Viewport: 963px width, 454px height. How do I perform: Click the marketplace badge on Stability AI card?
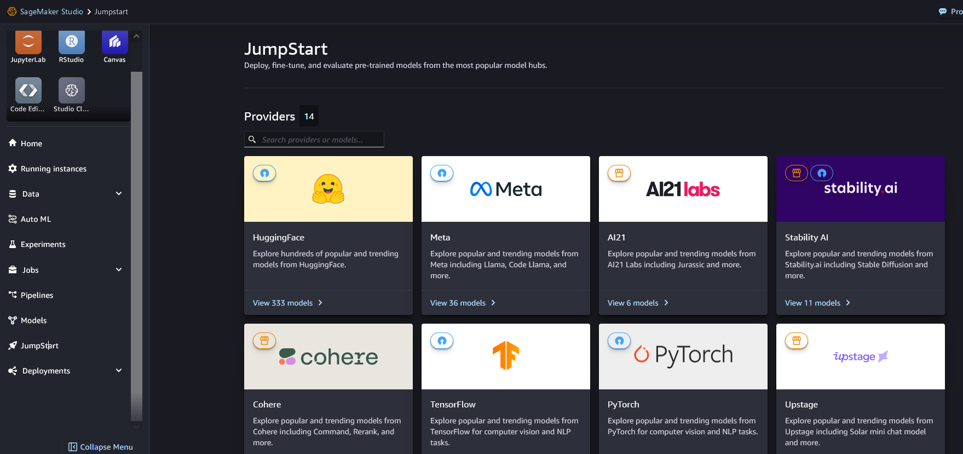coord(797,173)
